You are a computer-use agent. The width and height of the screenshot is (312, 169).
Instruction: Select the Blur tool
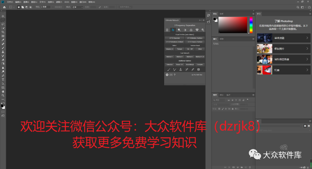pos(3,68)
